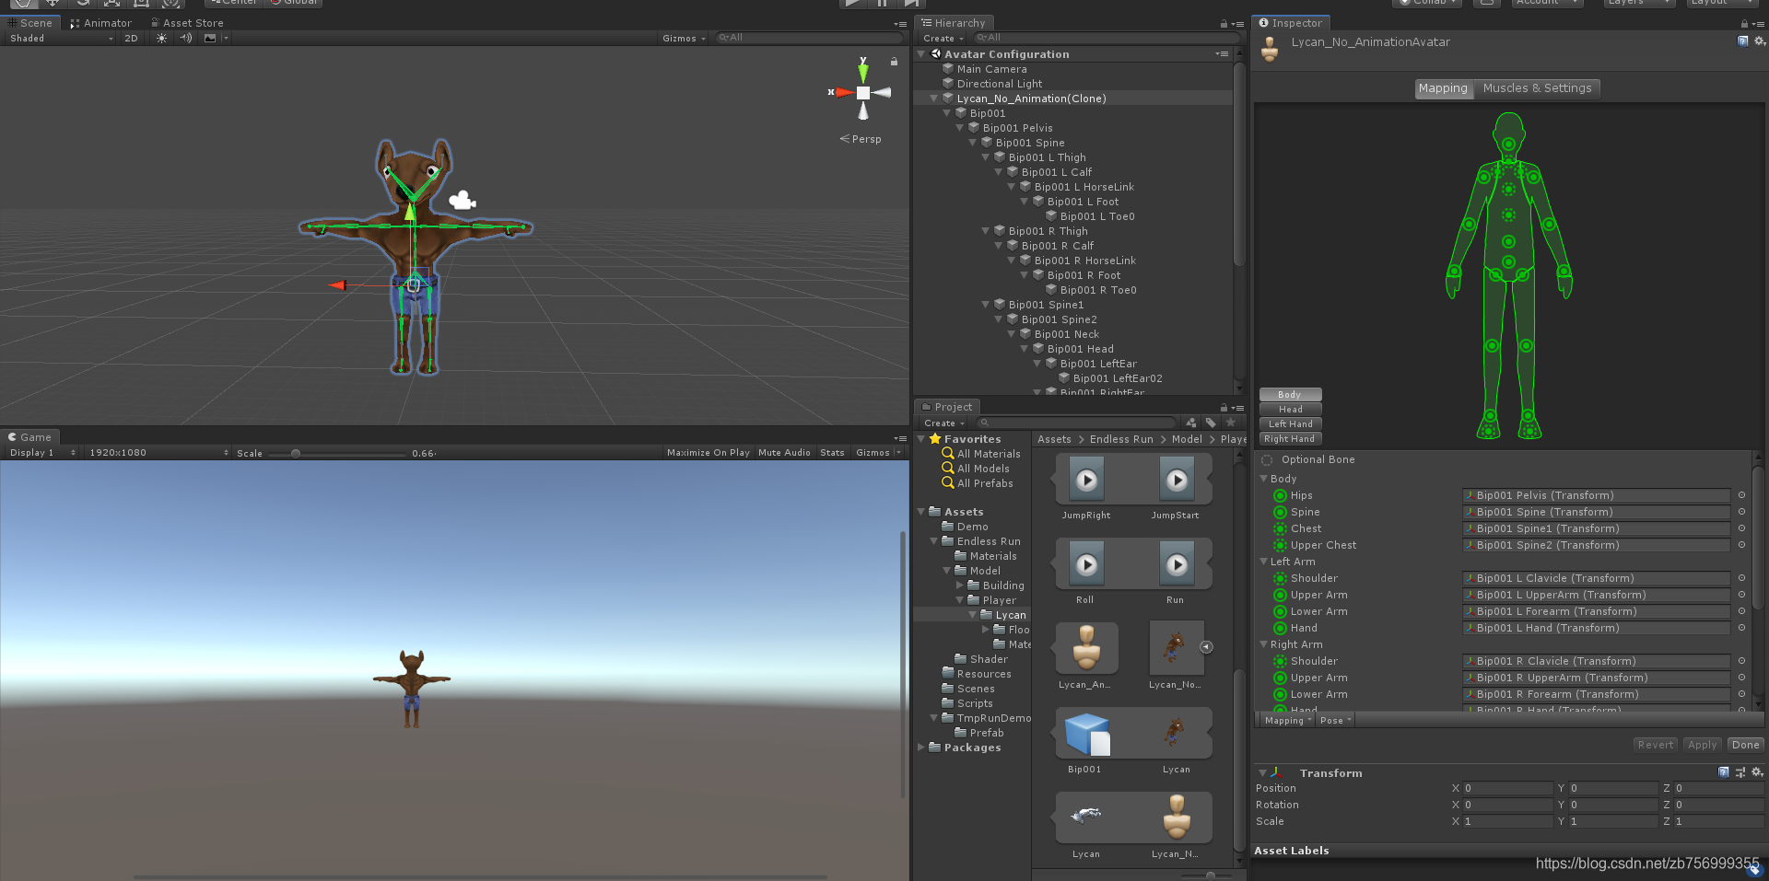Toggle Maximize On Play

point(708,453)
